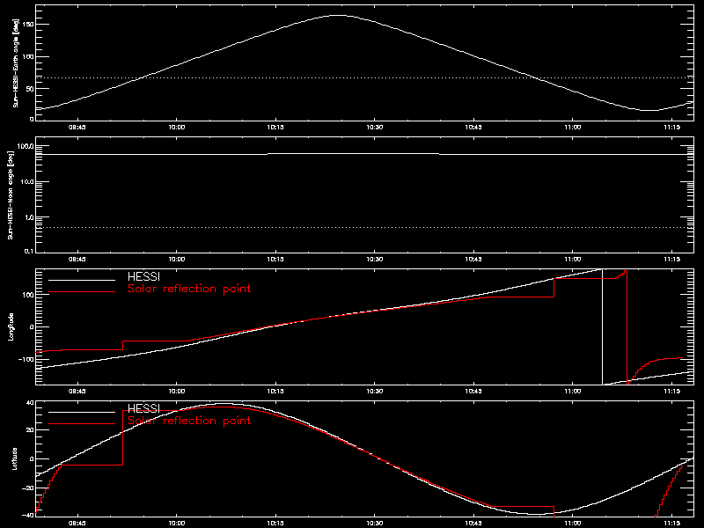
Task: Click the peak of the Sun-HESSI-Earth angle curve
Action: pos(338,16)
